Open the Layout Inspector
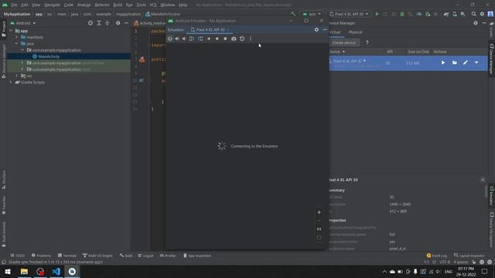 pyautogui.click(x=469, y=256)
